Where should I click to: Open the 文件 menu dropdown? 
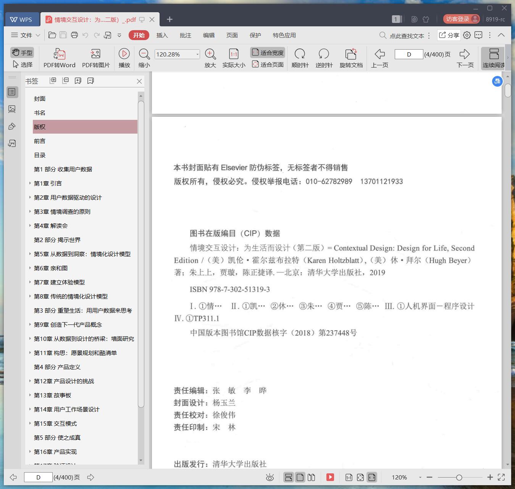tap(25, 35)
